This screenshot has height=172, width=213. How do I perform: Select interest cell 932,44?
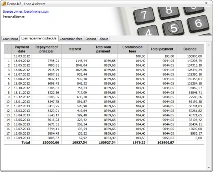(75, 75)
